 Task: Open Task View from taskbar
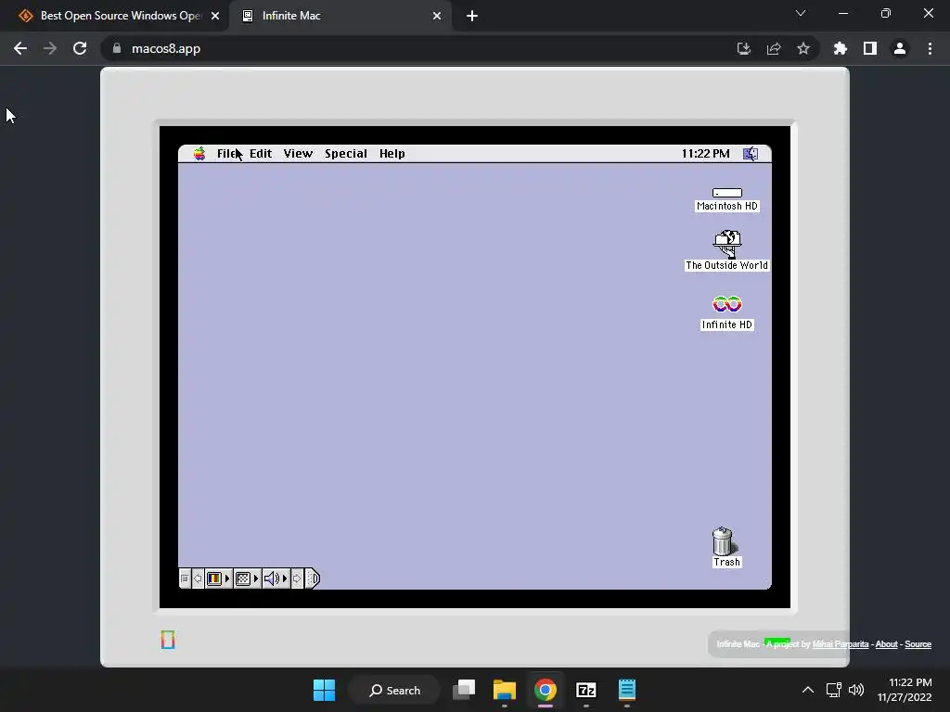pyautogui.click(x=464, y=690)
